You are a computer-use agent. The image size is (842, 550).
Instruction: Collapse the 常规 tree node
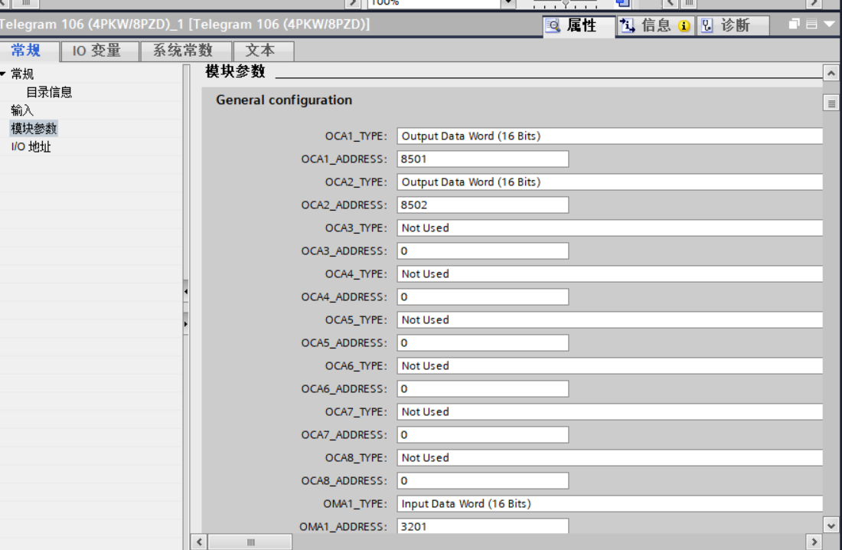4,74
